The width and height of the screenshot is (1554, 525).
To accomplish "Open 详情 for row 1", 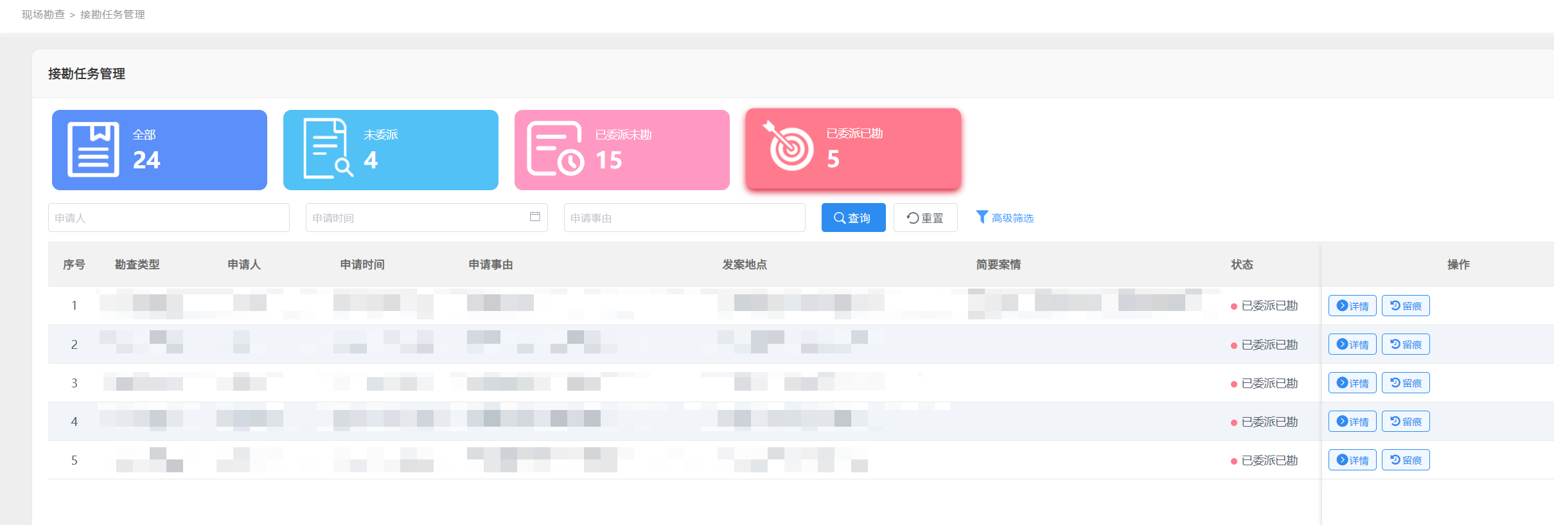I will [1352, 306].
